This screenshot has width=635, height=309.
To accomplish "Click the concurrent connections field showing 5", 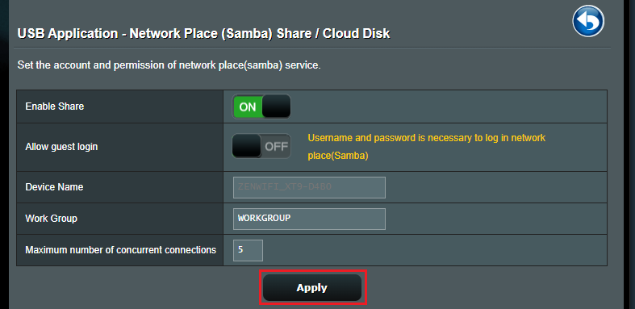I will click(x=248, y=250).
